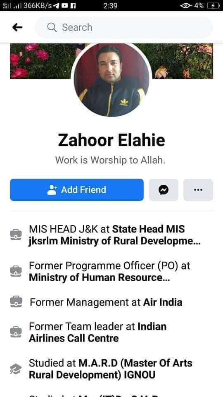View Zahoor Elahie profile picture
The width and height of the screenshot is (223, 397).
[x=111, y=80]
